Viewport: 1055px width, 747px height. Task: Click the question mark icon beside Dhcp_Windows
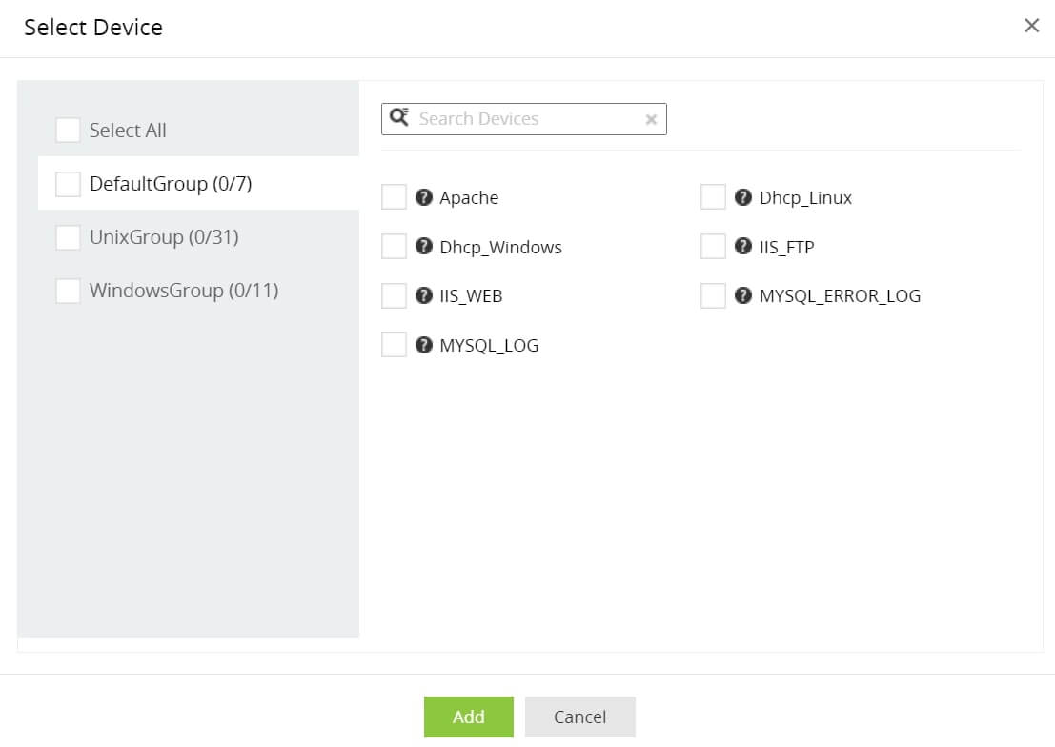tap(425, 247)
